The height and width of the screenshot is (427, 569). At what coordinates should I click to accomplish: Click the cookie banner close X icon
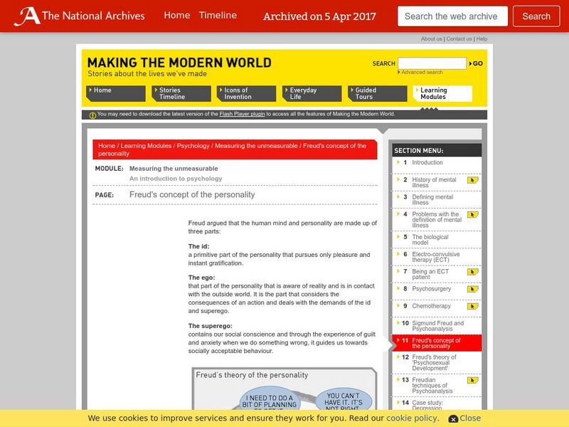pos(453,419)
